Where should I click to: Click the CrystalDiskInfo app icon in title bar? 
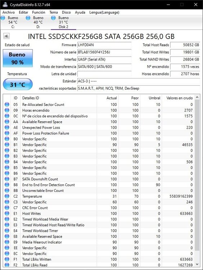(5, 4)
